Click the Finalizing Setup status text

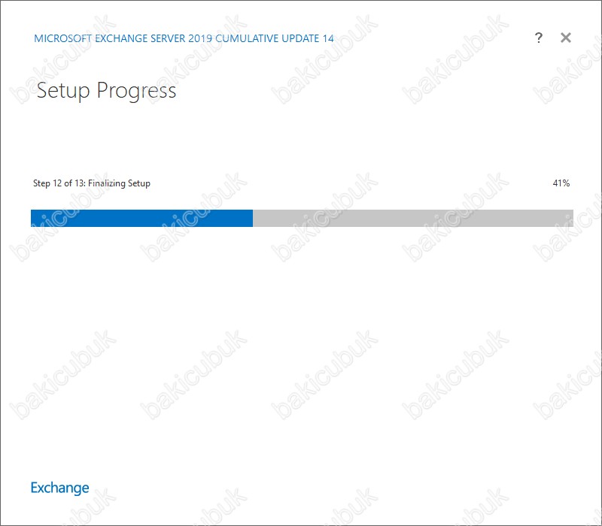119,183
